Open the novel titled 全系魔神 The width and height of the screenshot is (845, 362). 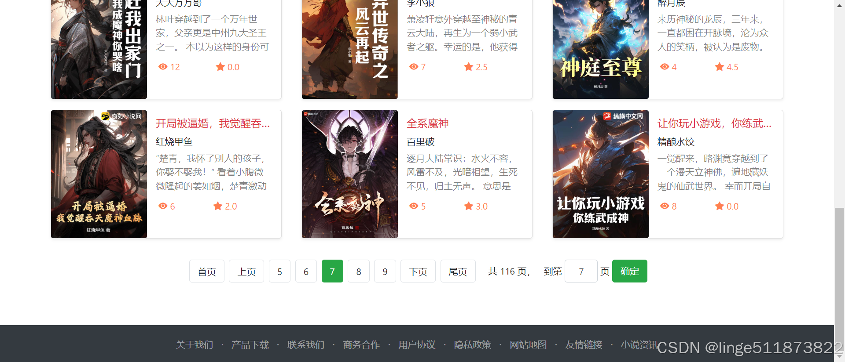[428, 123]
